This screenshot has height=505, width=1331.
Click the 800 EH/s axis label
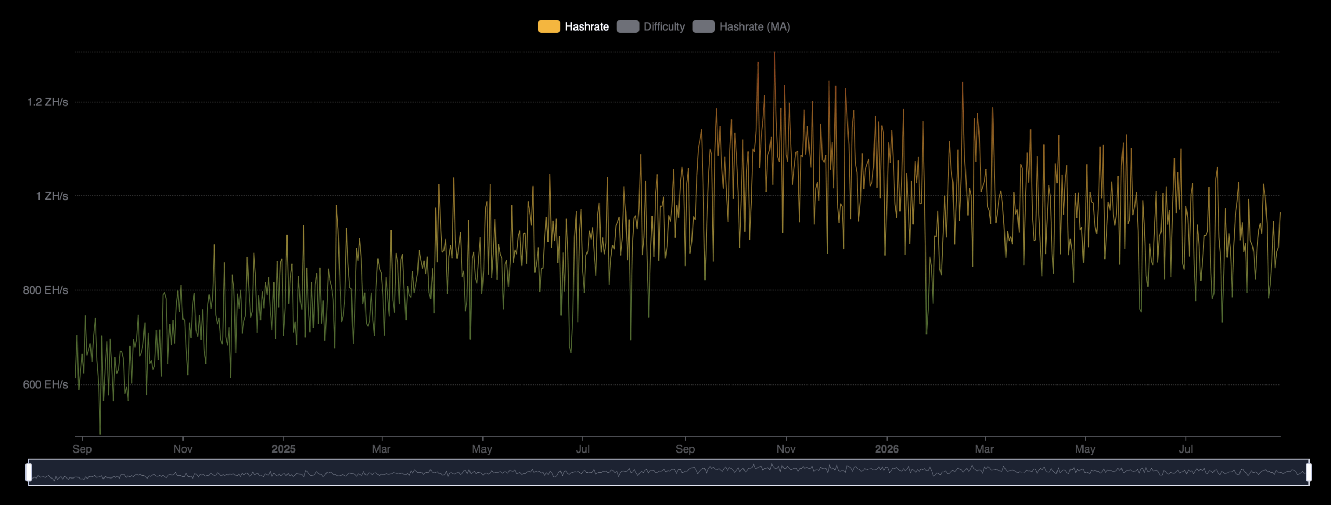(45, 290)
